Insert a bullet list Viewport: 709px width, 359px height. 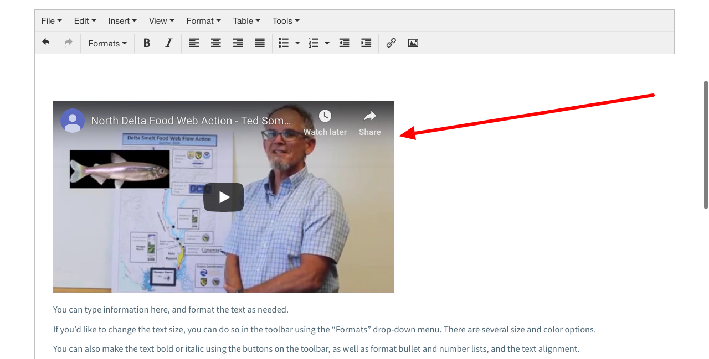(x=284, y=43)
